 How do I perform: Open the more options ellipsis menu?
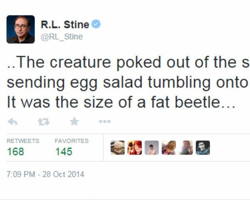[x=105, y=121]
